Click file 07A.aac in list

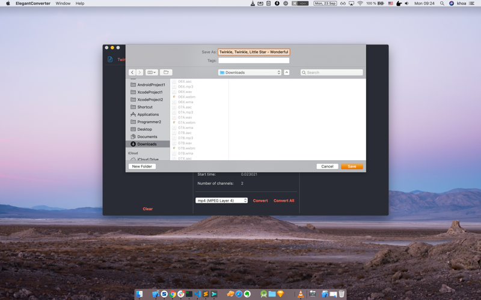[185, 107]
